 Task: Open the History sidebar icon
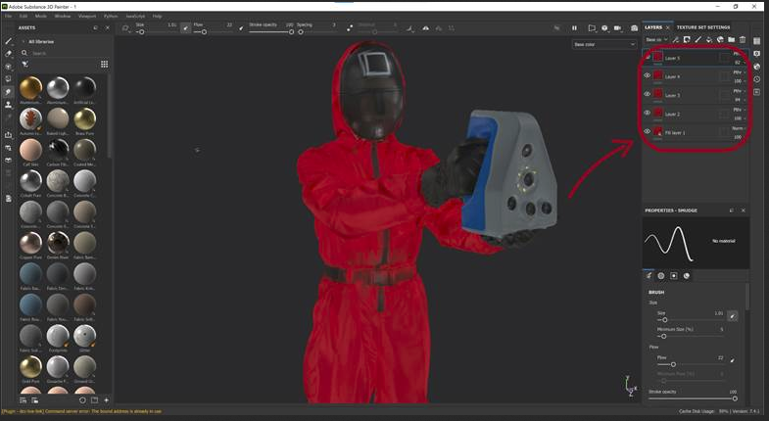tap(757, 79)
